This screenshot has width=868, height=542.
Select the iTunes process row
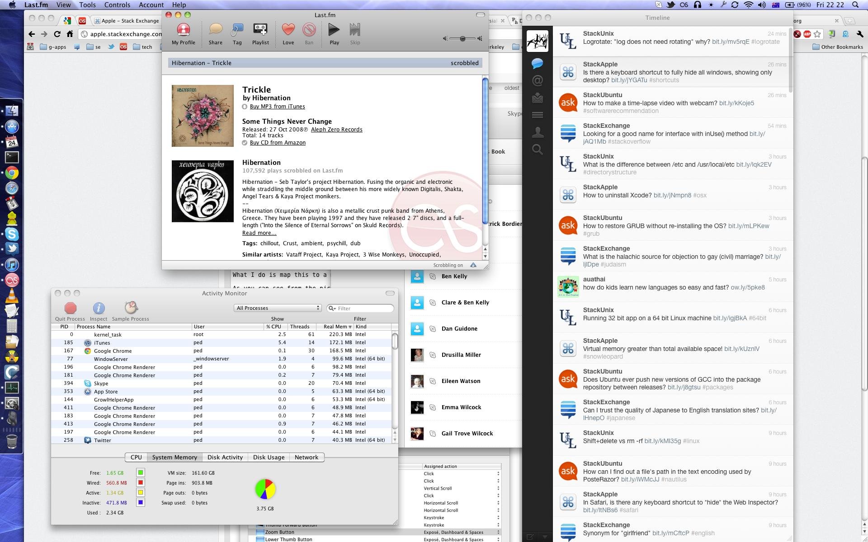click(x=222, y=343)
